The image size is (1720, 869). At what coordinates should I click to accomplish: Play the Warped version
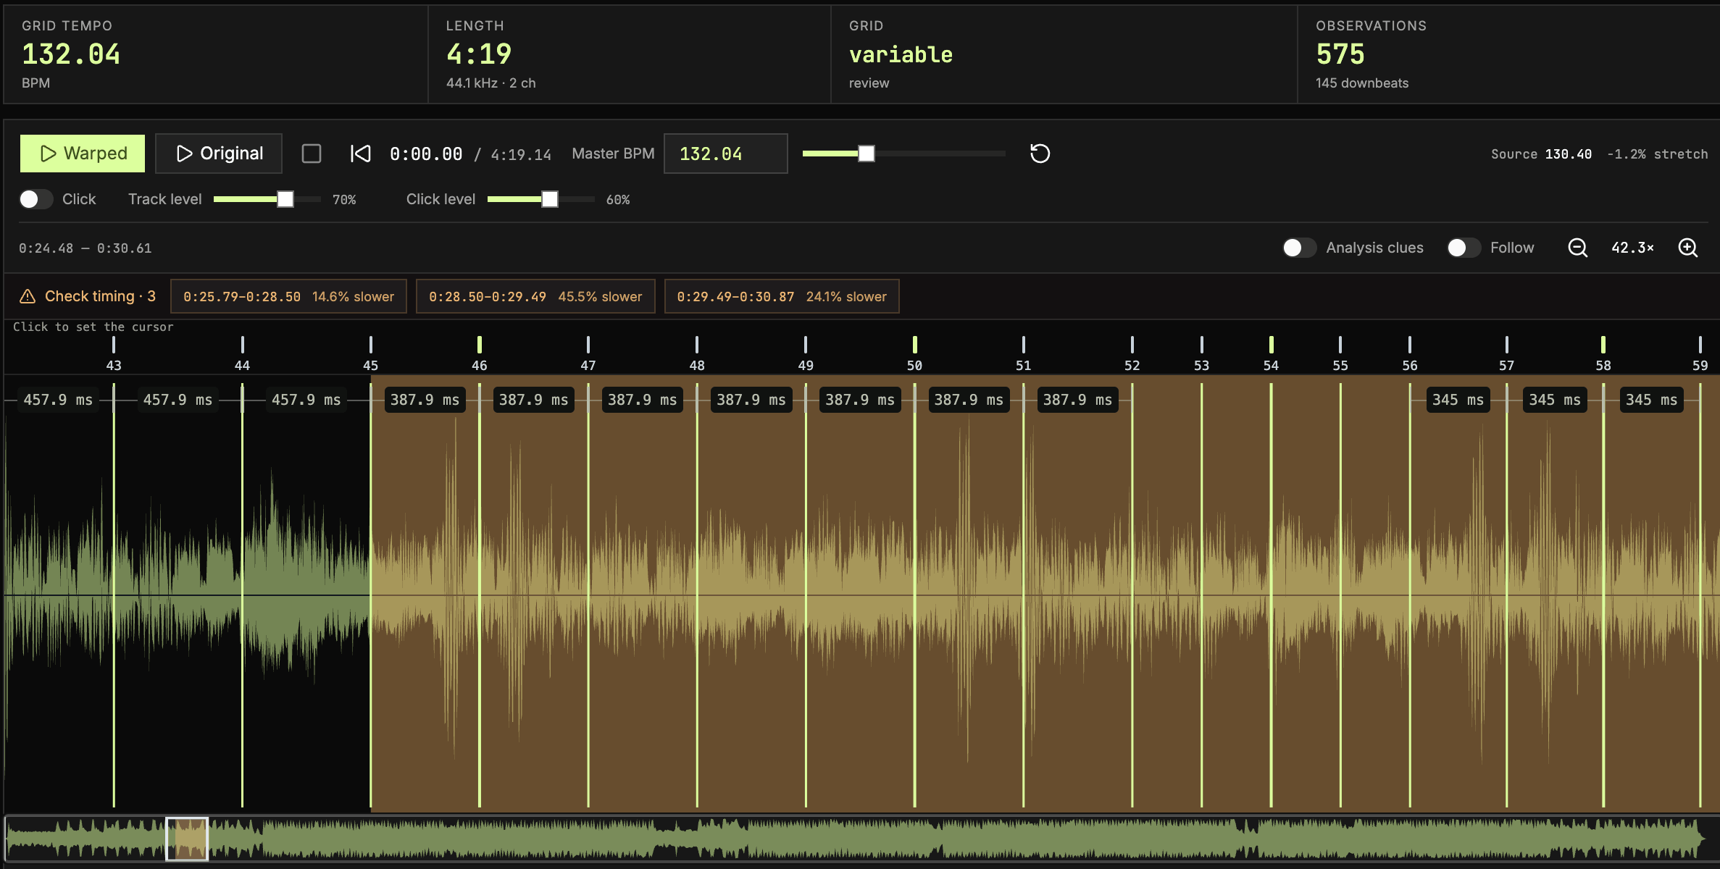(x=83, y=154)
